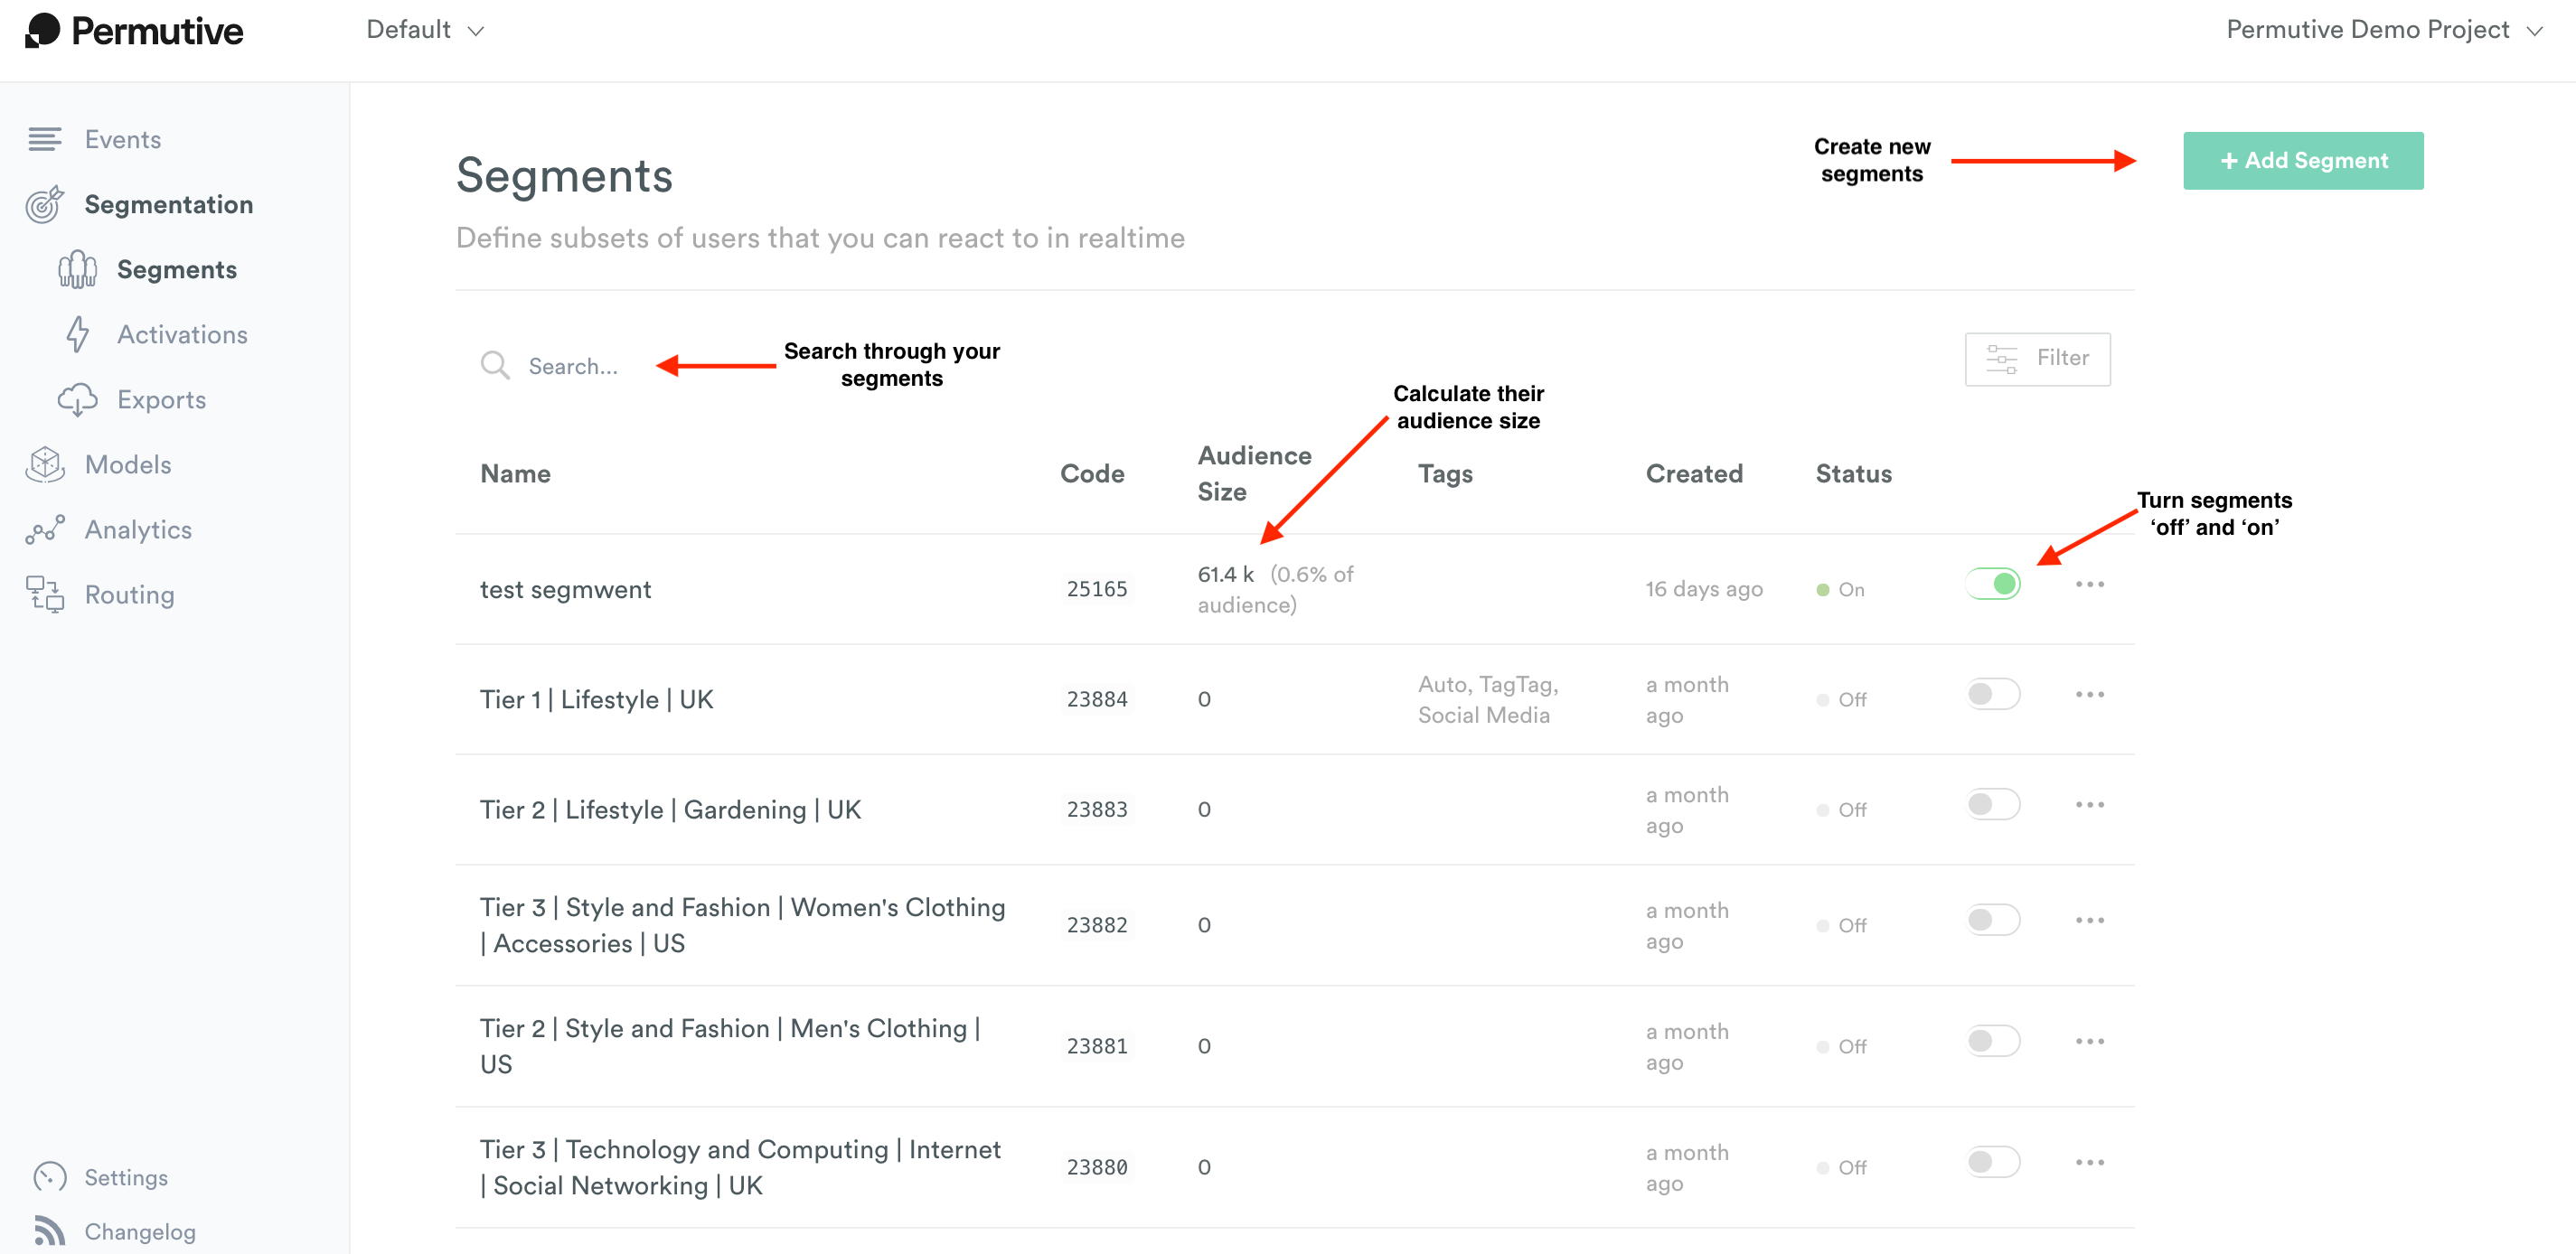Switch on Internet Social Networking UK segment
The height and width of the screenshot is (1254, 2576).
[1993, 1161]
